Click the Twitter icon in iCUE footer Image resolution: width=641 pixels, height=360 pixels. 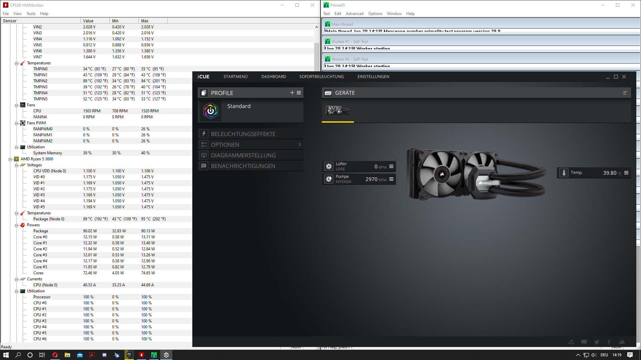pos(596,342)
